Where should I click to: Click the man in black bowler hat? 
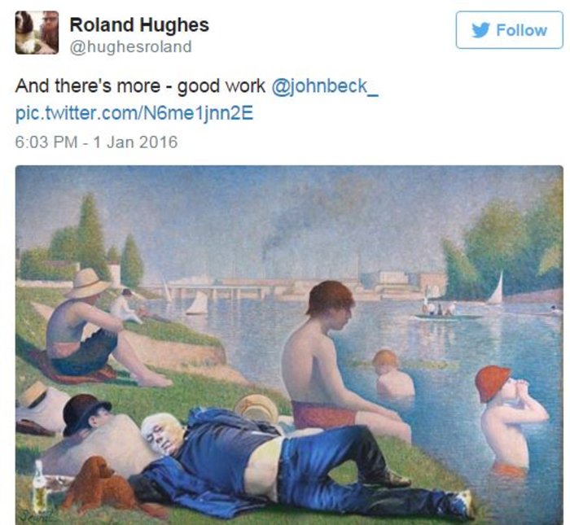click(x=96, y=432)
